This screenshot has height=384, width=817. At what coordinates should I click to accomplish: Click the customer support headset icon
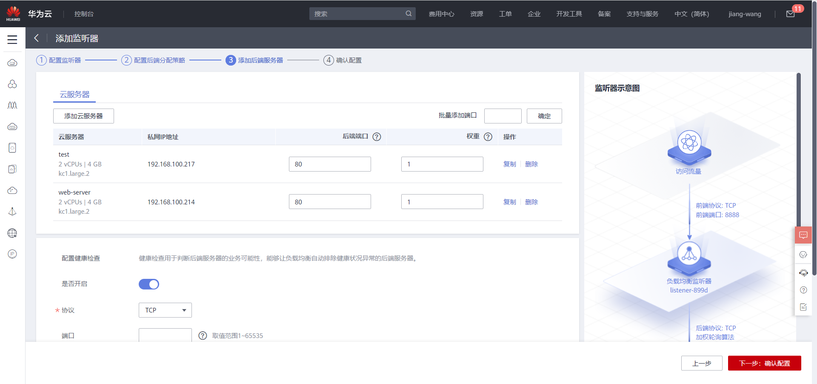[803, 273]
